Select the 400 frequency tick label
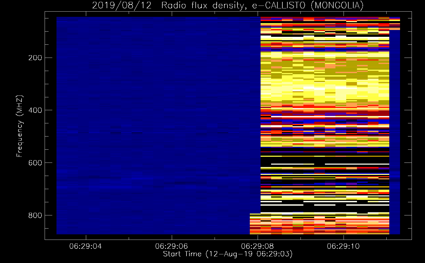425x263 pixels. point(35,110)
